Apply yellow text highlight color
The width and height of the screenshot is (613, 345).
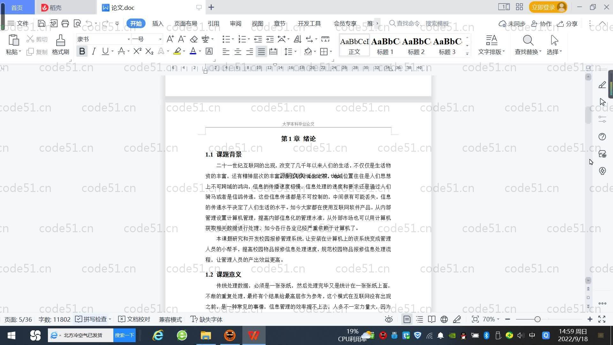click(x=177, y=51)
